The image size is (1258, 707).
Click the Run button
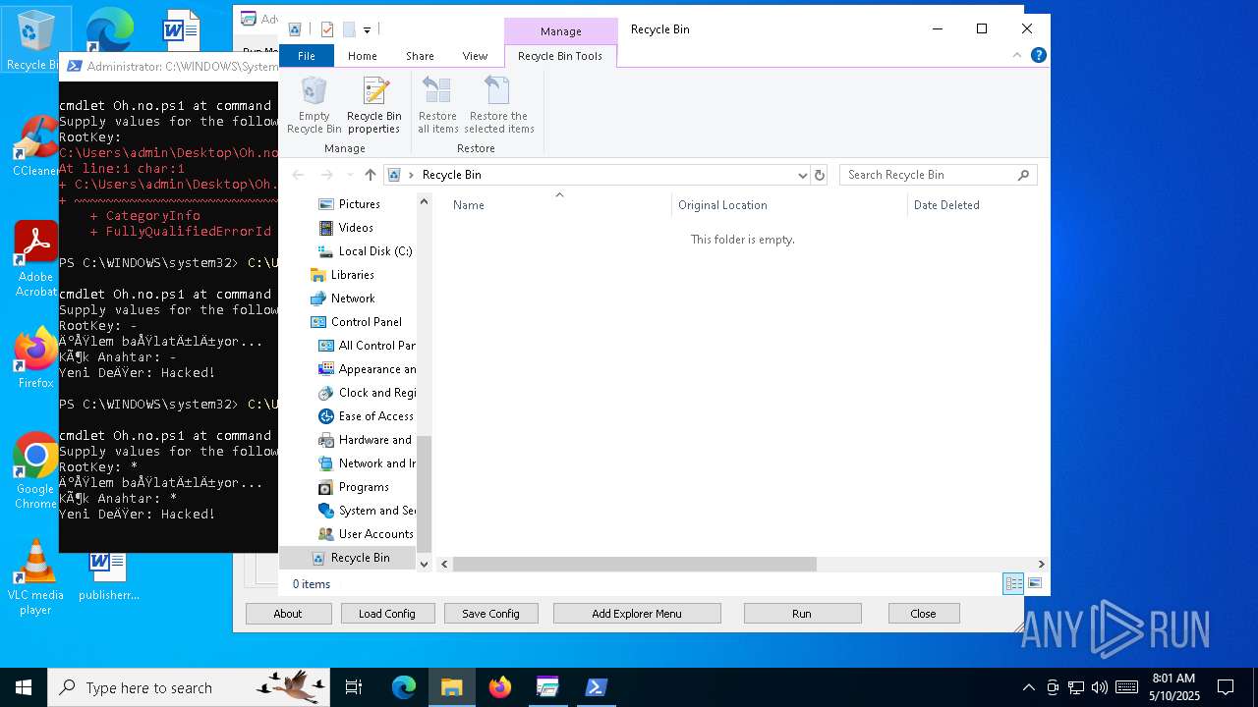coord(802,614)
